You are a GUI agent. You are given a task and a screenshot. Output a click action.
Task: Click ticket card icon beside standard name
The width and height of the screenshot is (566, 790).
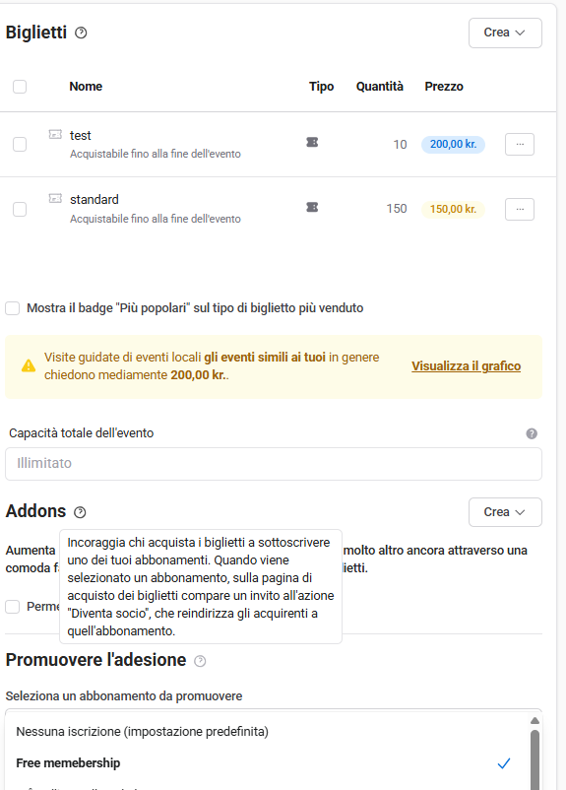point(55,198)
